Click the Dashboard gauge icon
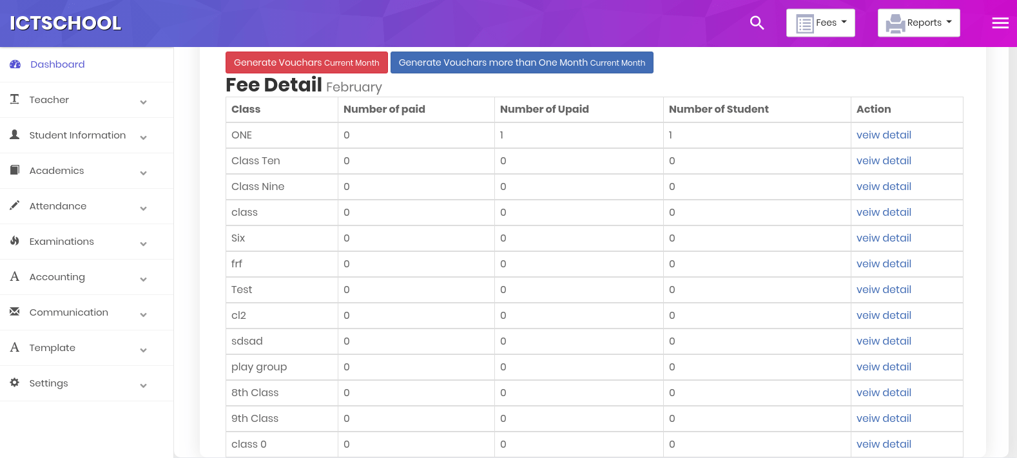 15,64
